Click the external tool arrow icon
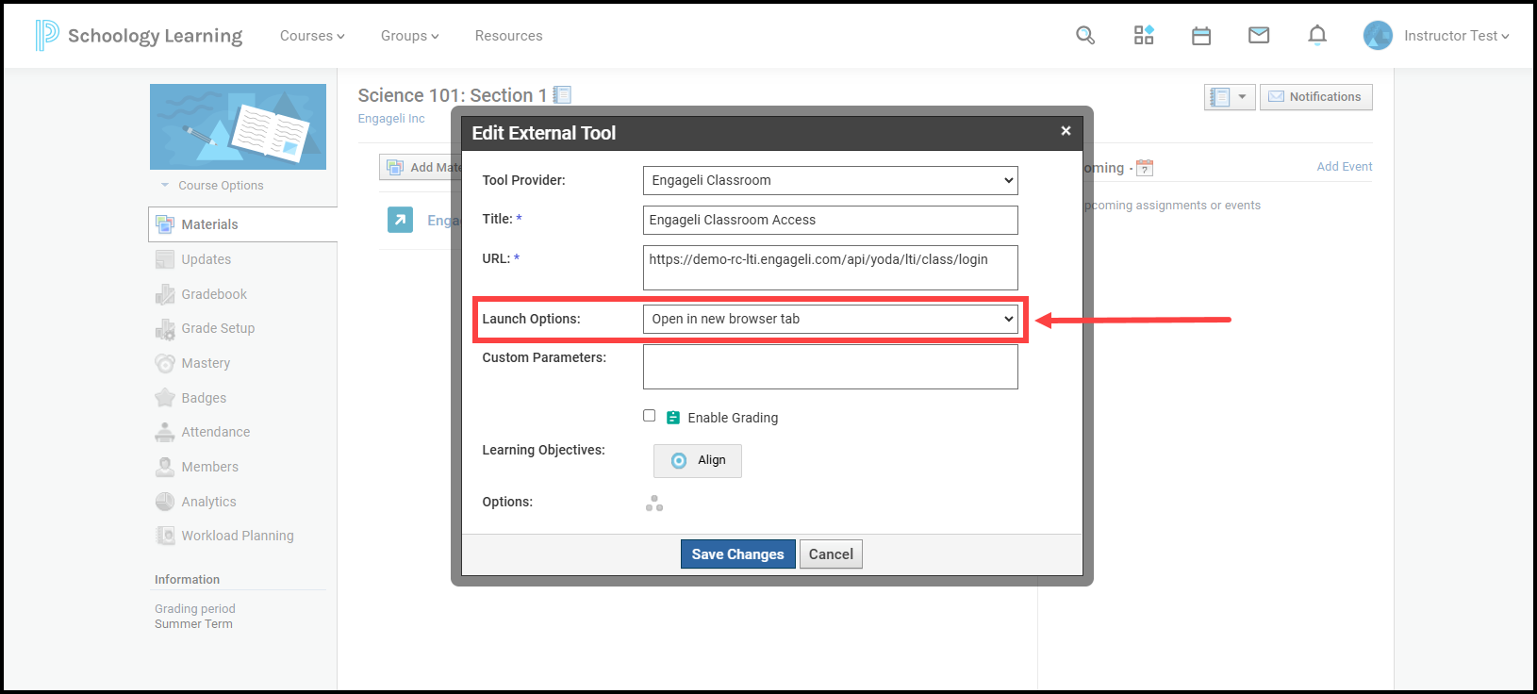Image resolution: width=1537 pixels, height=694 pixels. 400,220
